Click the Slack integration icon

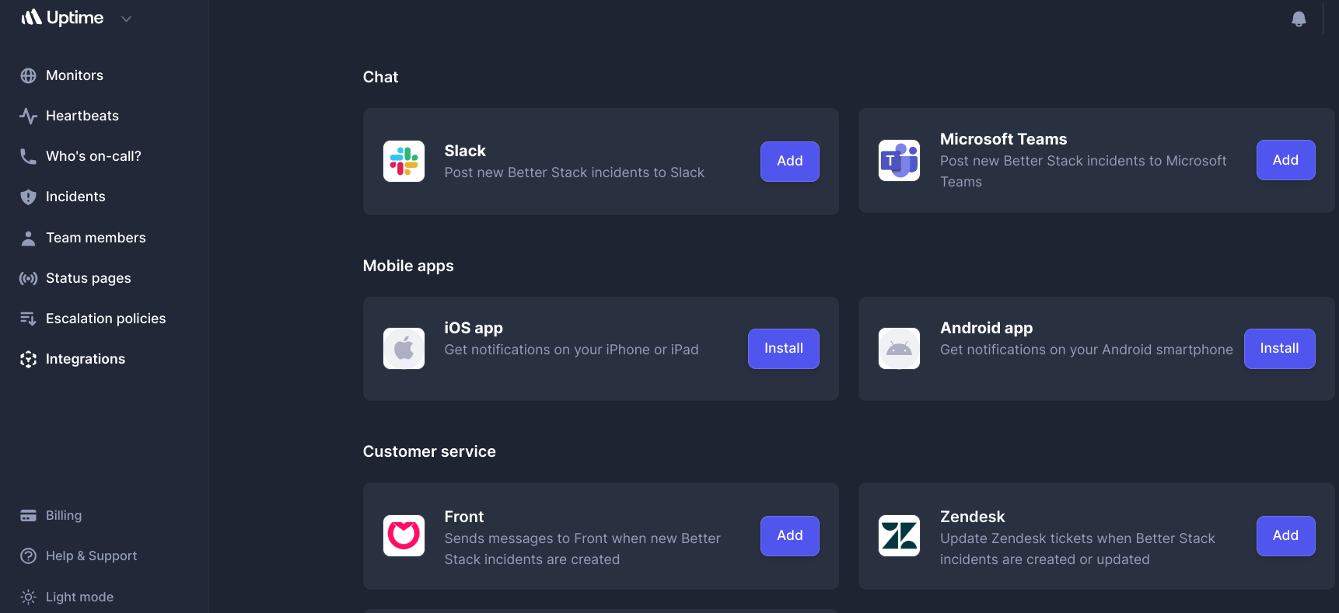404,161
